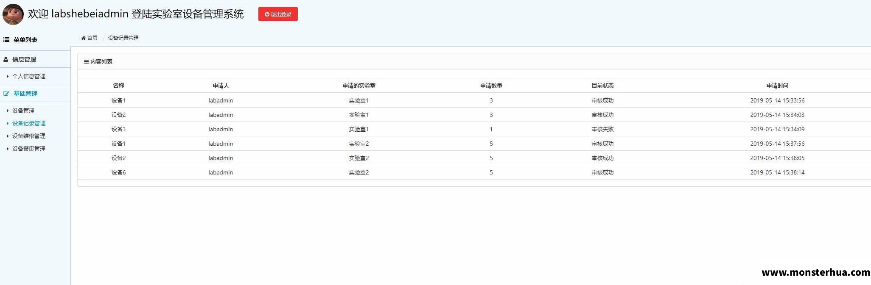The width and height of the screenshot is (871, 285).
Task: Open 设备报废管理 menu item
Action: [28, 149]
